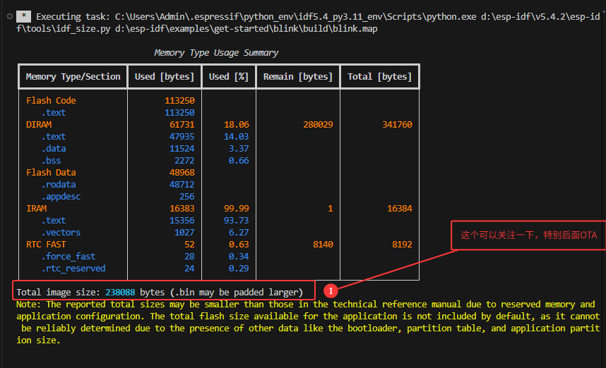Click the "Flash Data" row label
Image resolution: width=606 pixels, height=368 pixels.
(51, 172)
